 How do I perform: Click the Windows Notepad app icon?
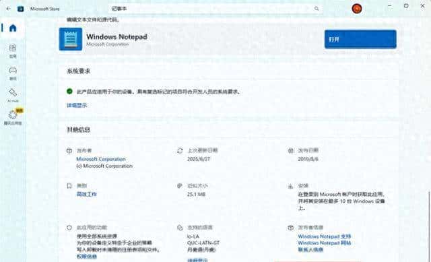pos(71,39)
